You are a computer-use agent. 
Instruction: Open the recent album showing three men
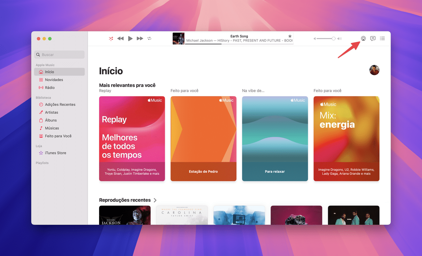pos(354,215)
